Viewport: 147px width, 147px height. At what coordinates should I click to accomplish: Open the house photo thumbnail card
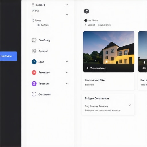tap(109, 52)
